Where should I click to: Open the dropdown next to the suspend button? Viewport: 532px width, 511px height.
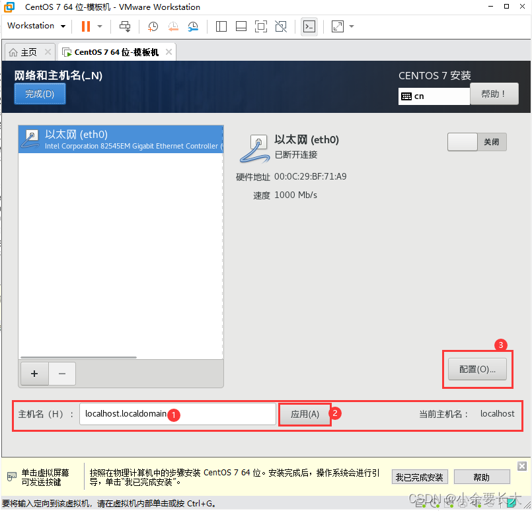coord(100,26)
